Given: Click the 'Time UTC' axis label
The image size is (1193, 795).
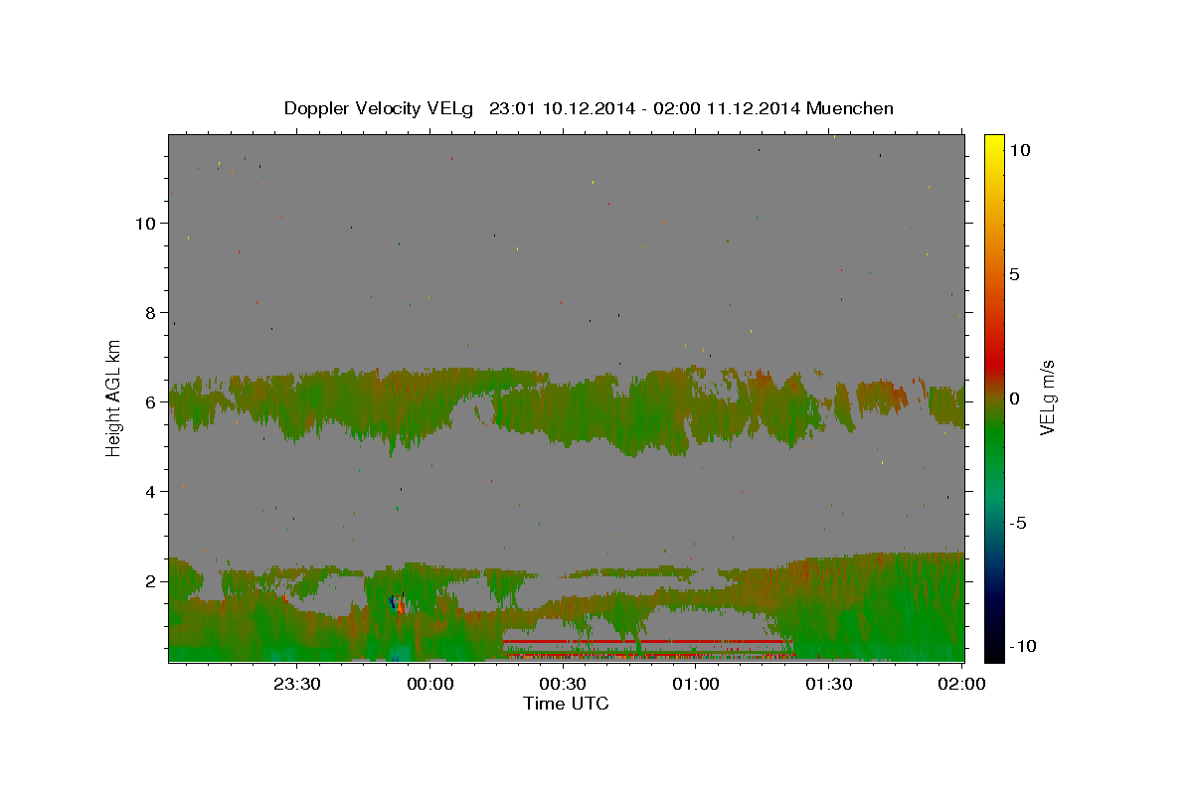Looking at the screenshot, I should 566,704.
